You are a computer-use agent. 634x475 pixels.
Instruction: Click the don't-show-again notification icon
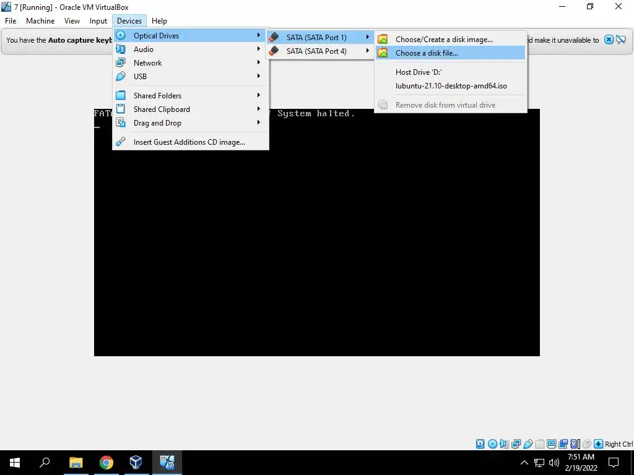pyautogui.click(x=621, y=40)
